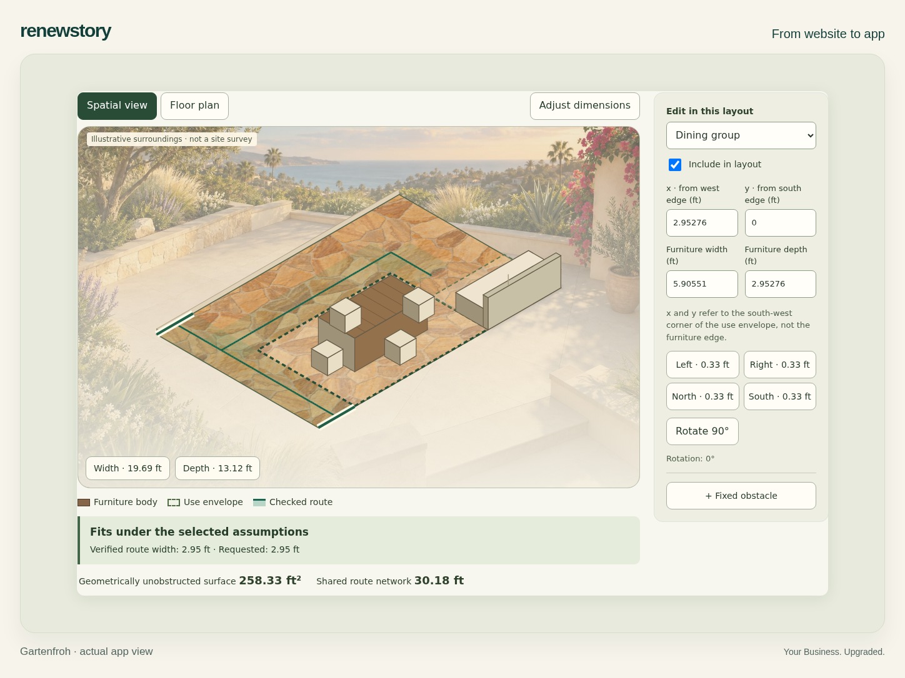Edit the x from west edge field

tap(702, 223)
